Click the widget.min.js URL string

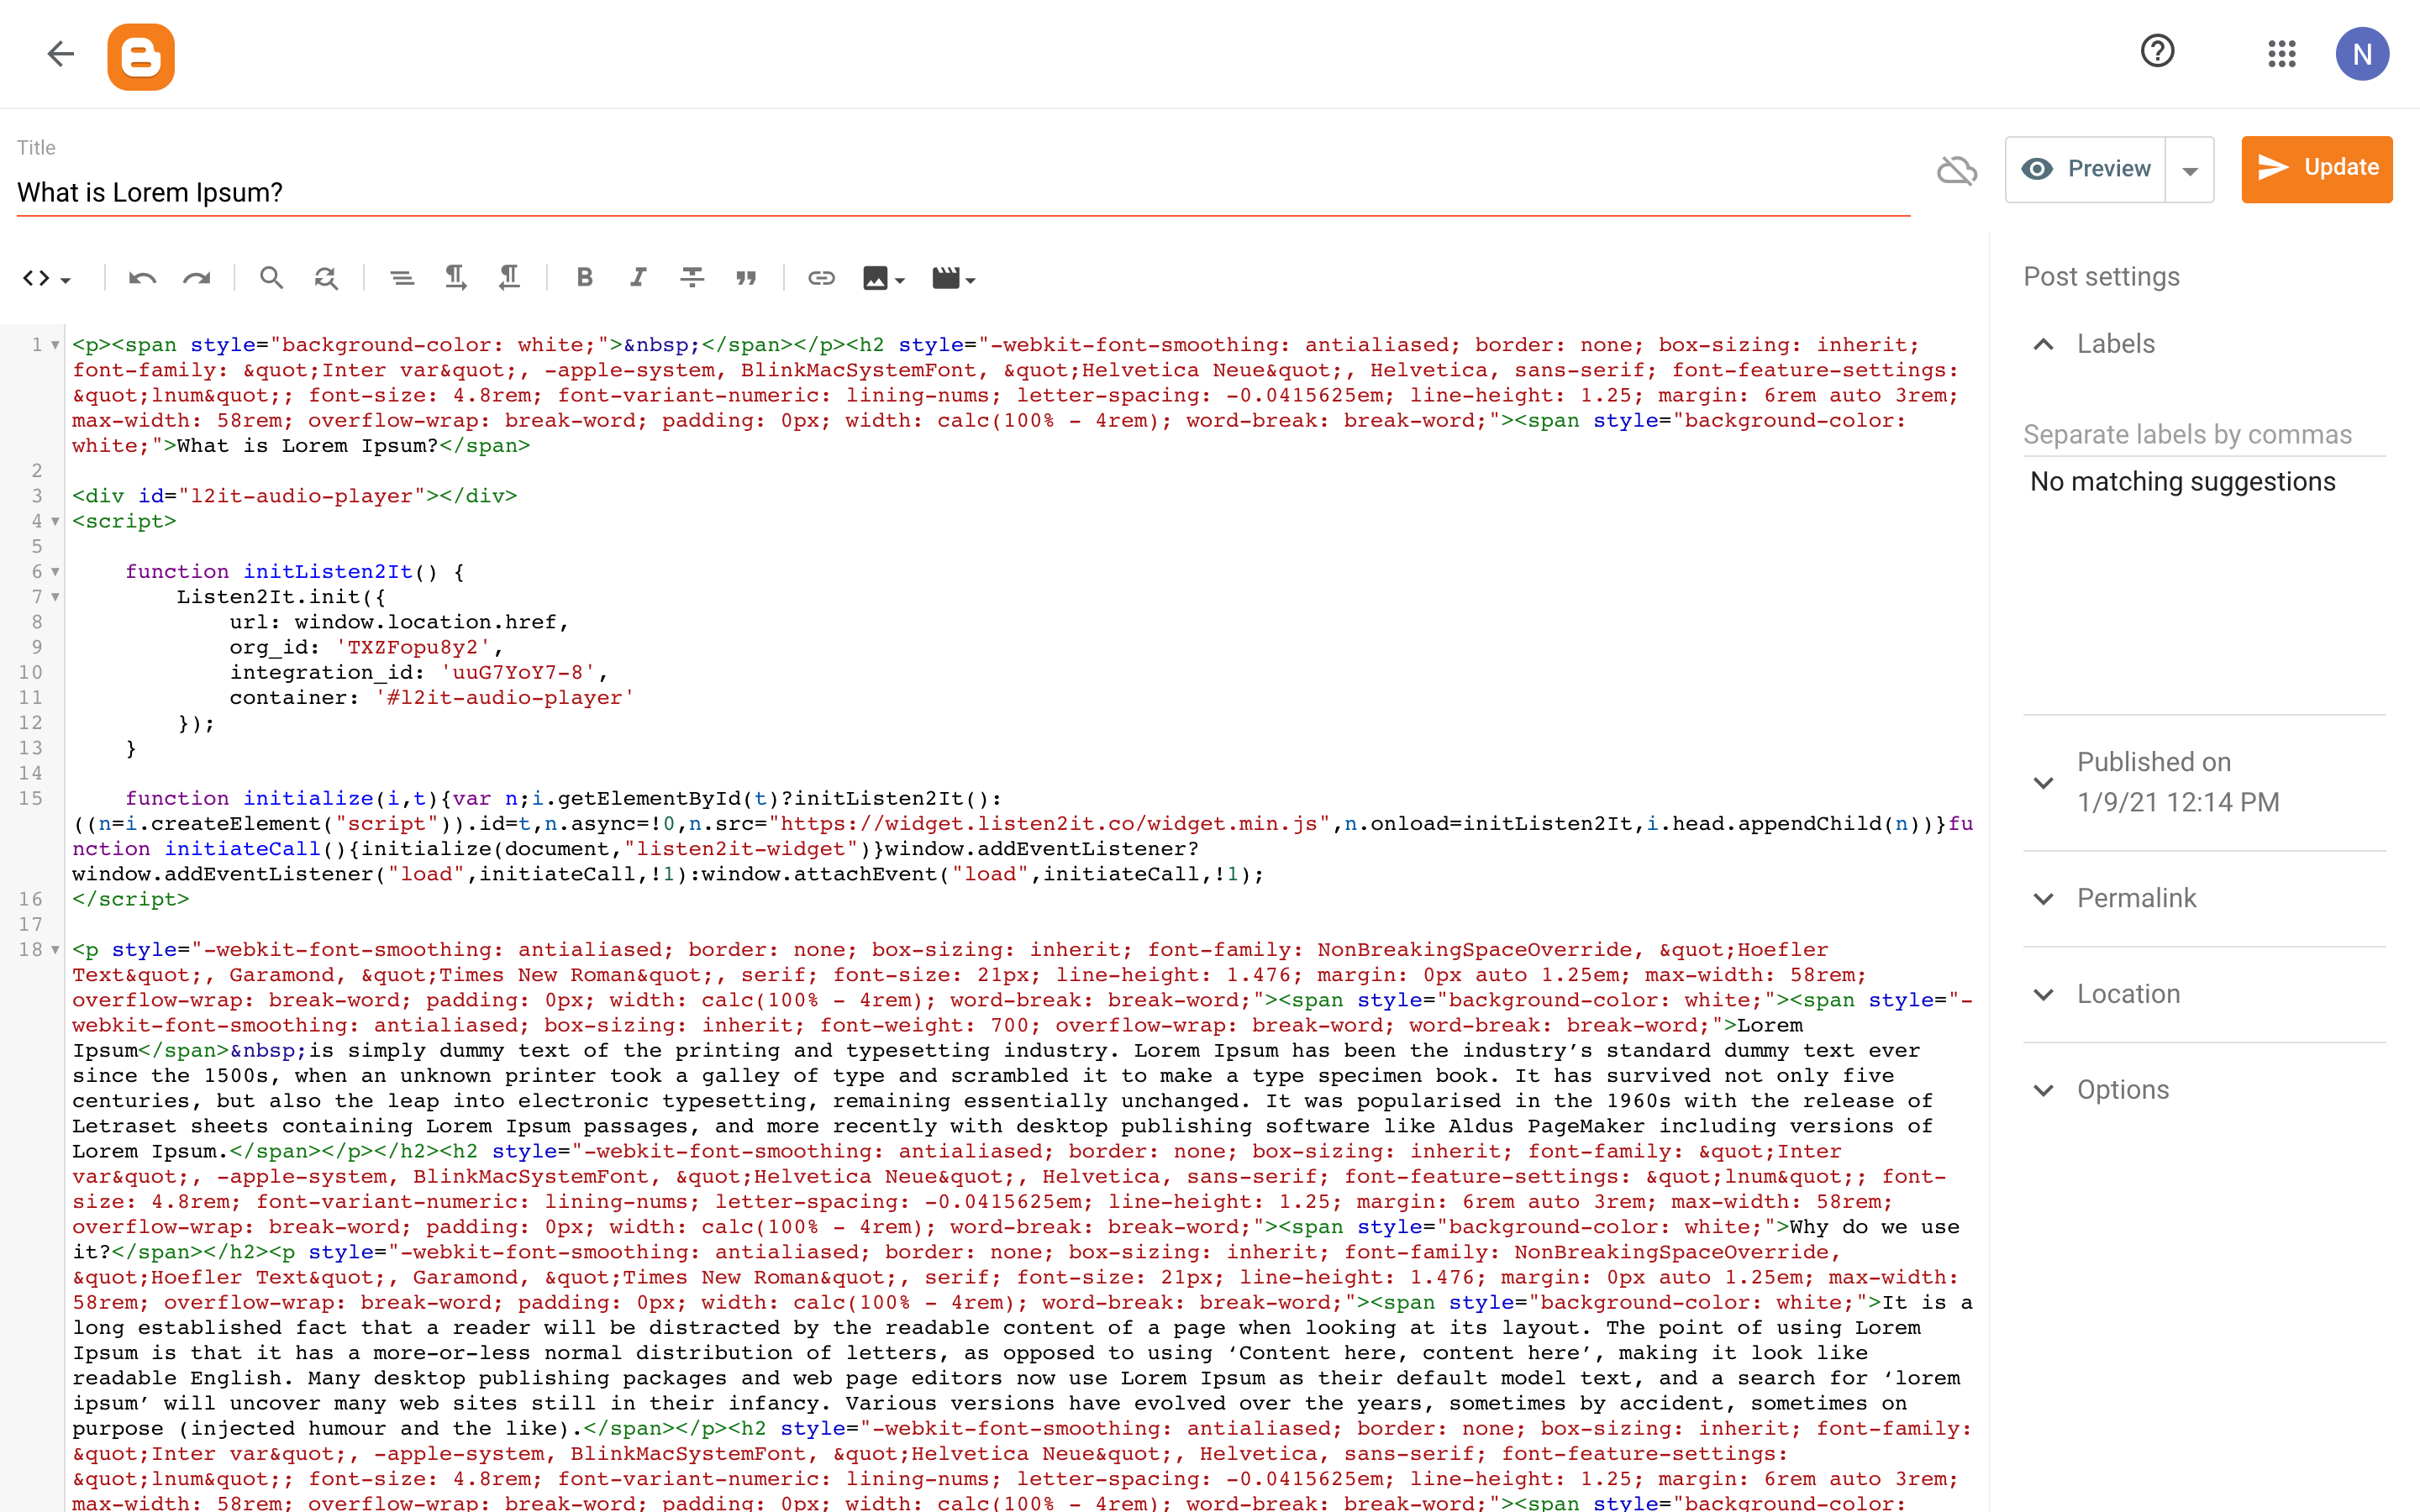1048,823
